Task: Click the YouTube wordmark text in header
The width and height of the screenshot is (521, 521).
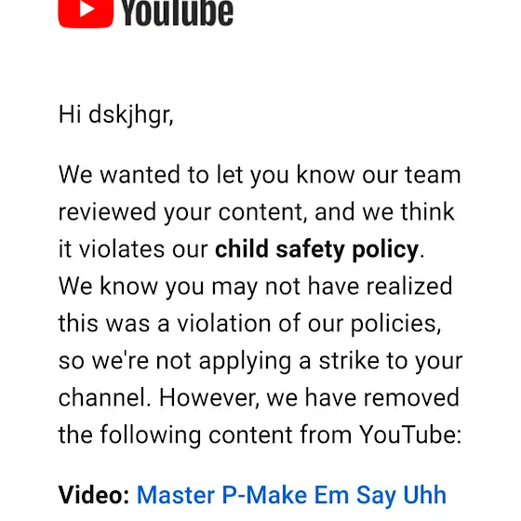Action: [177, 13]
